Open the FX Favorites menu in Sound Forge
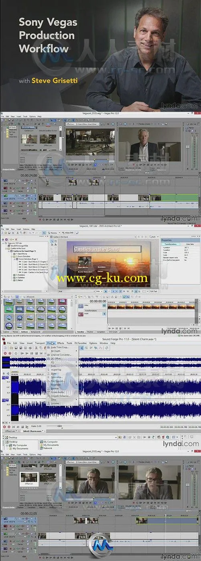This screenshot has height=561, width=201. (80, 343)
